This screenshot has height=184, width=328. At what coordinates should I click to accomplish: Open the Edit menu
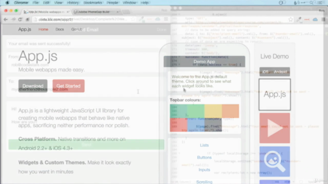46,3
